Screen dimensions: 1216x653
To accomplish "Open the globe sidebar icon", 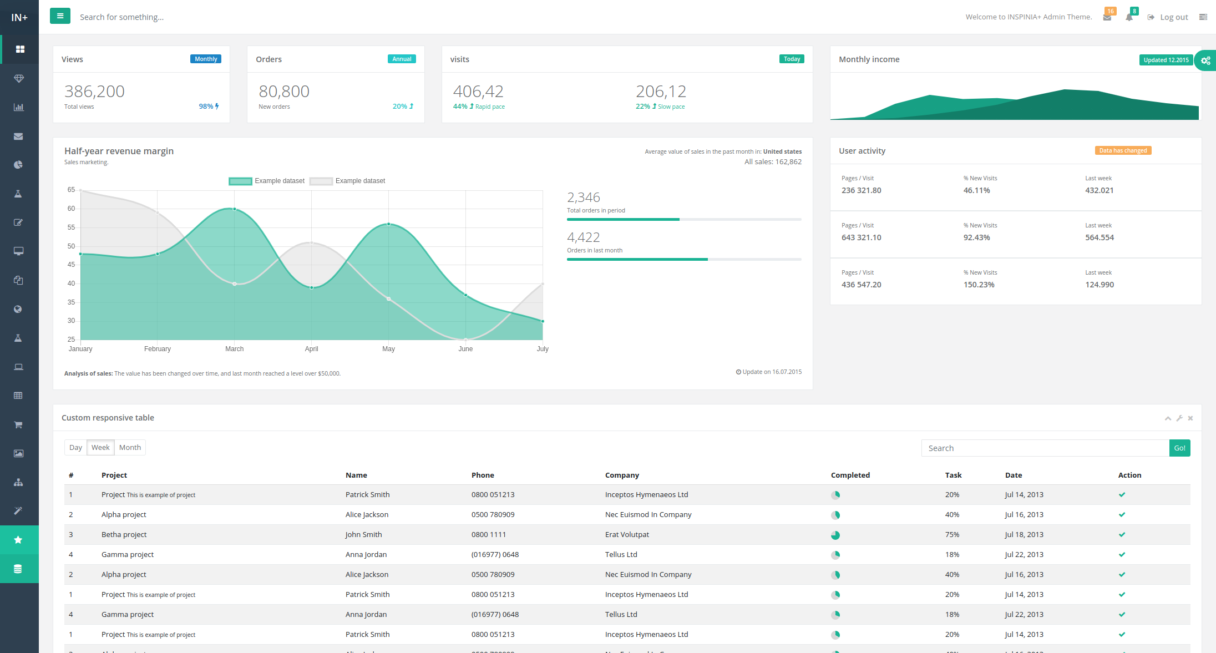I will tap(18, 309).
